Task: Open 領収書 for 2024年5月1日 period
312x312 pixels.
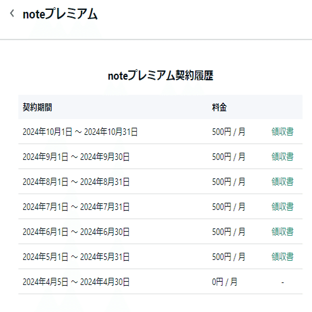Action: (x=282, y=257)
